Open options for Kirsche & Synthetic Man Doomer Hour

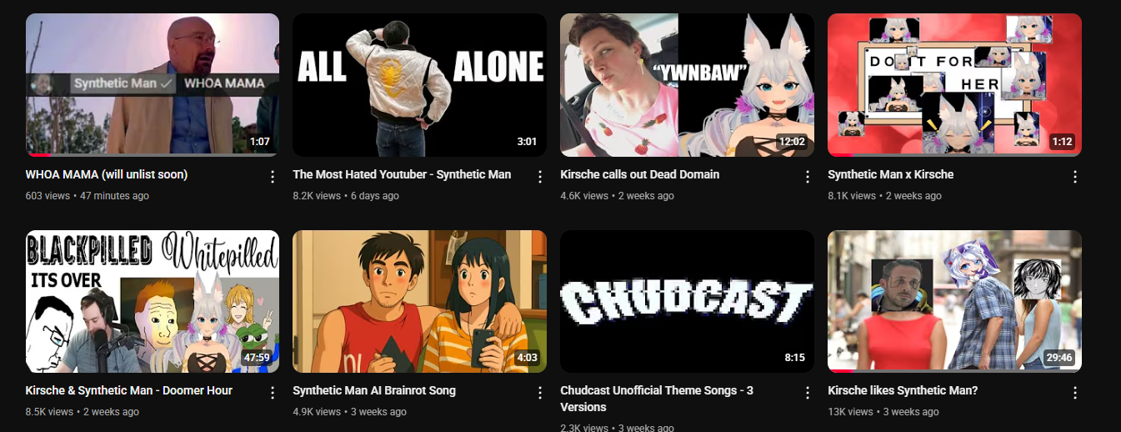(x=272, y=393)
